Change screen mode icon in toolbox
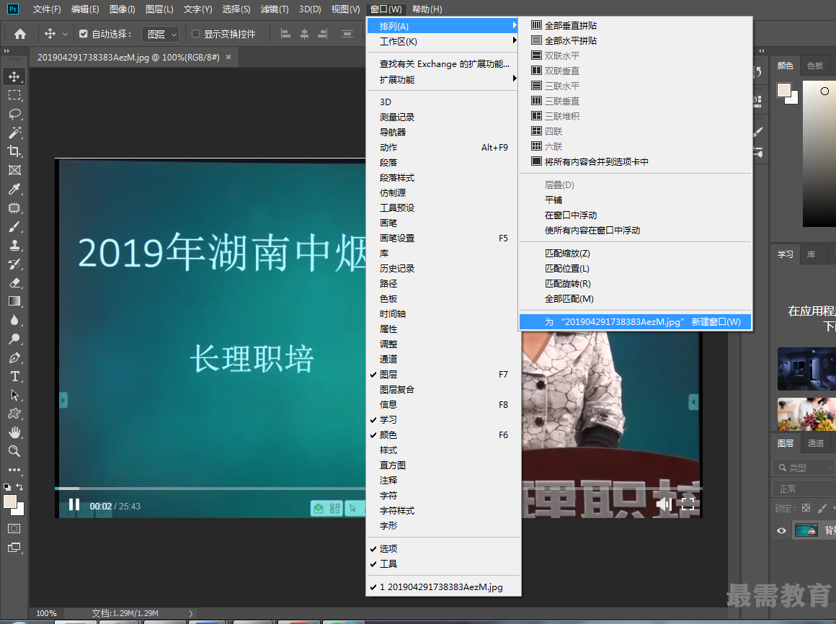The image size is (836, 624). coord(14,548)
